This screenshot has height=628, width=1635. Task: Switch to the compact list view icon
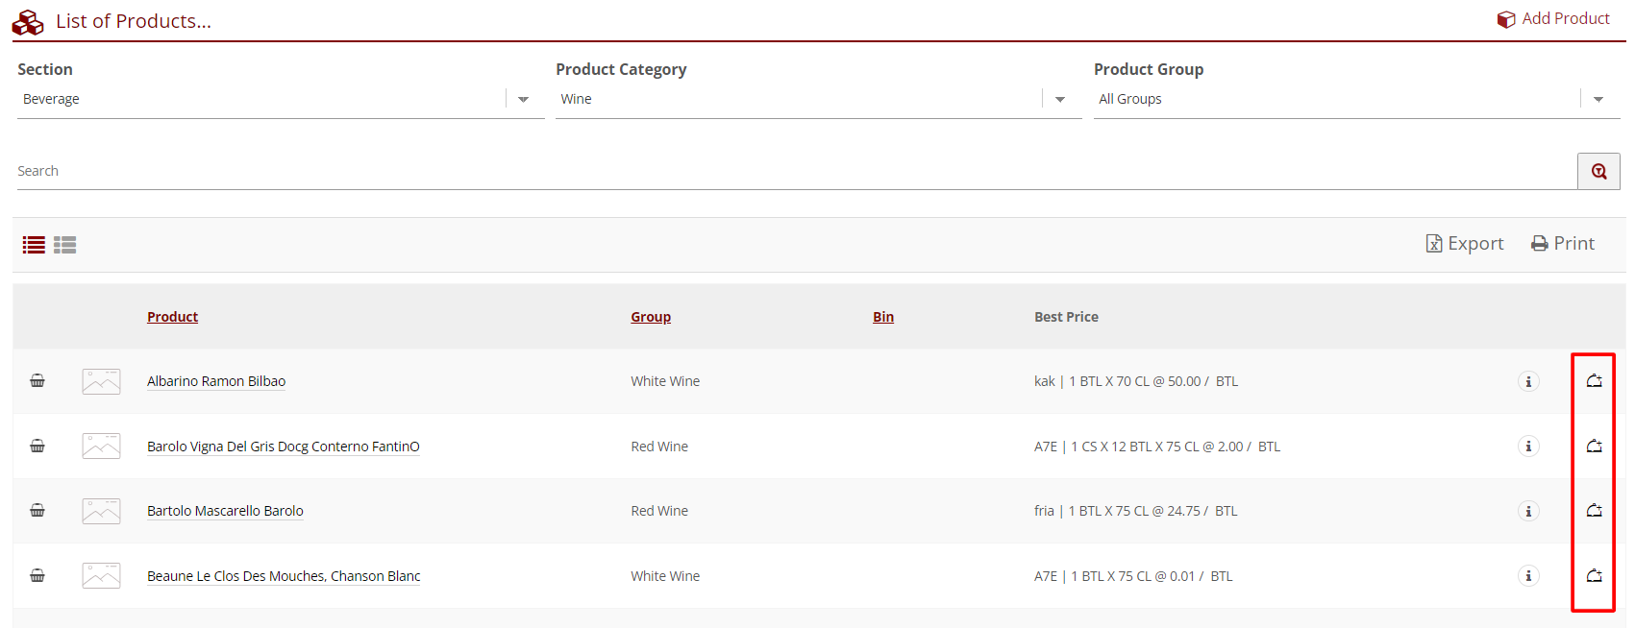click(x=34, y=245)
